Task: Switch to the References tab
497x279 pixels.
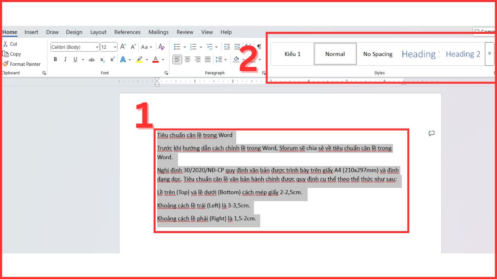Action: (x=128, y=32)
